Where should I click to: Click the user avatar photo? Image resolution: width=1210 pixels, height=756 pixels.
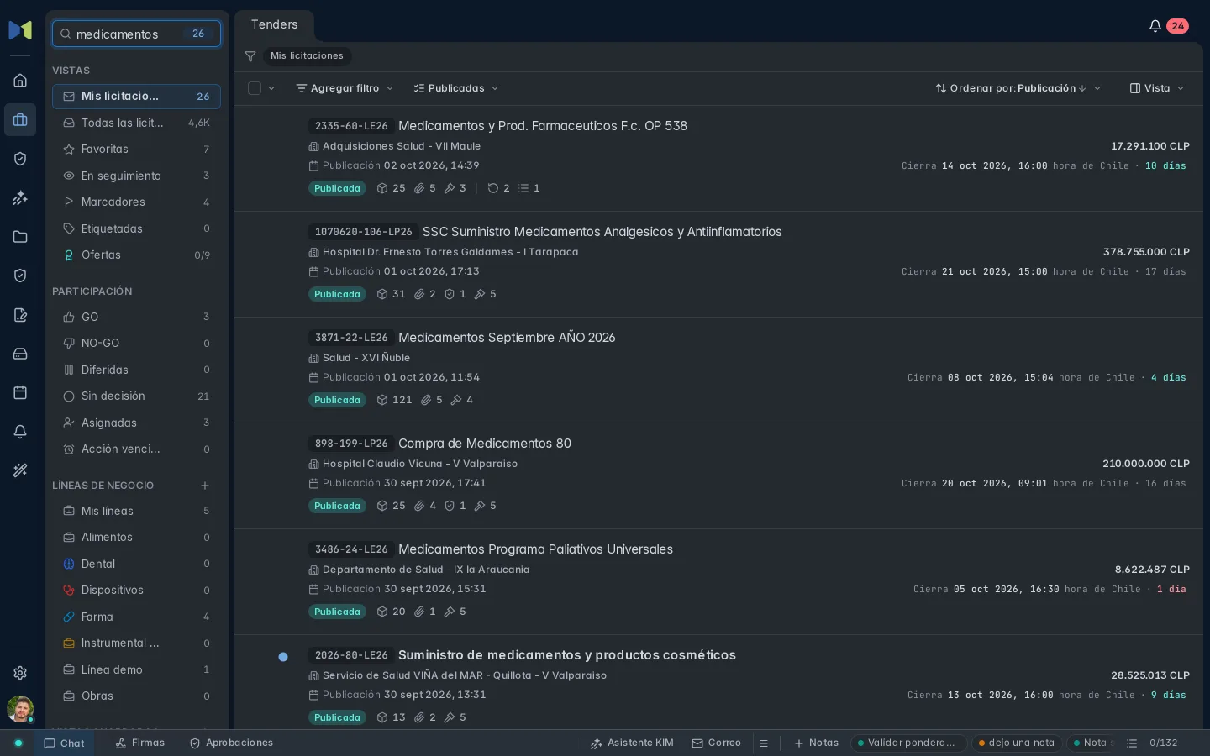tap(20, 709)
